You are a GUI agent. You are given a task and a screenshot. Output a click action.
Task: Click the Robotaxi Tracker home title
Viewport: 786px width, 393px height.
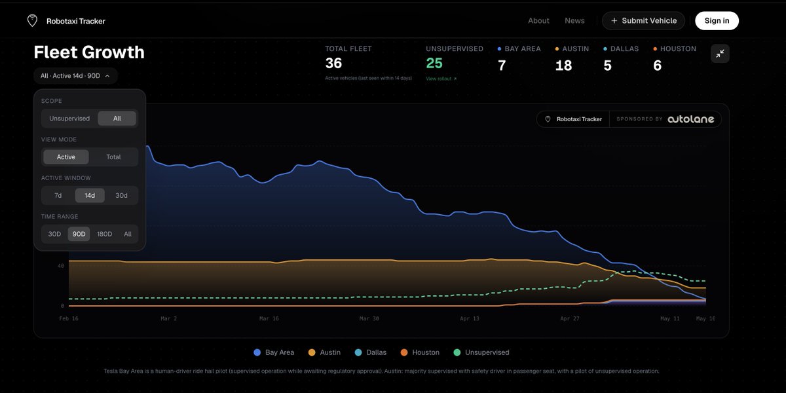click(x=75, y=21)
